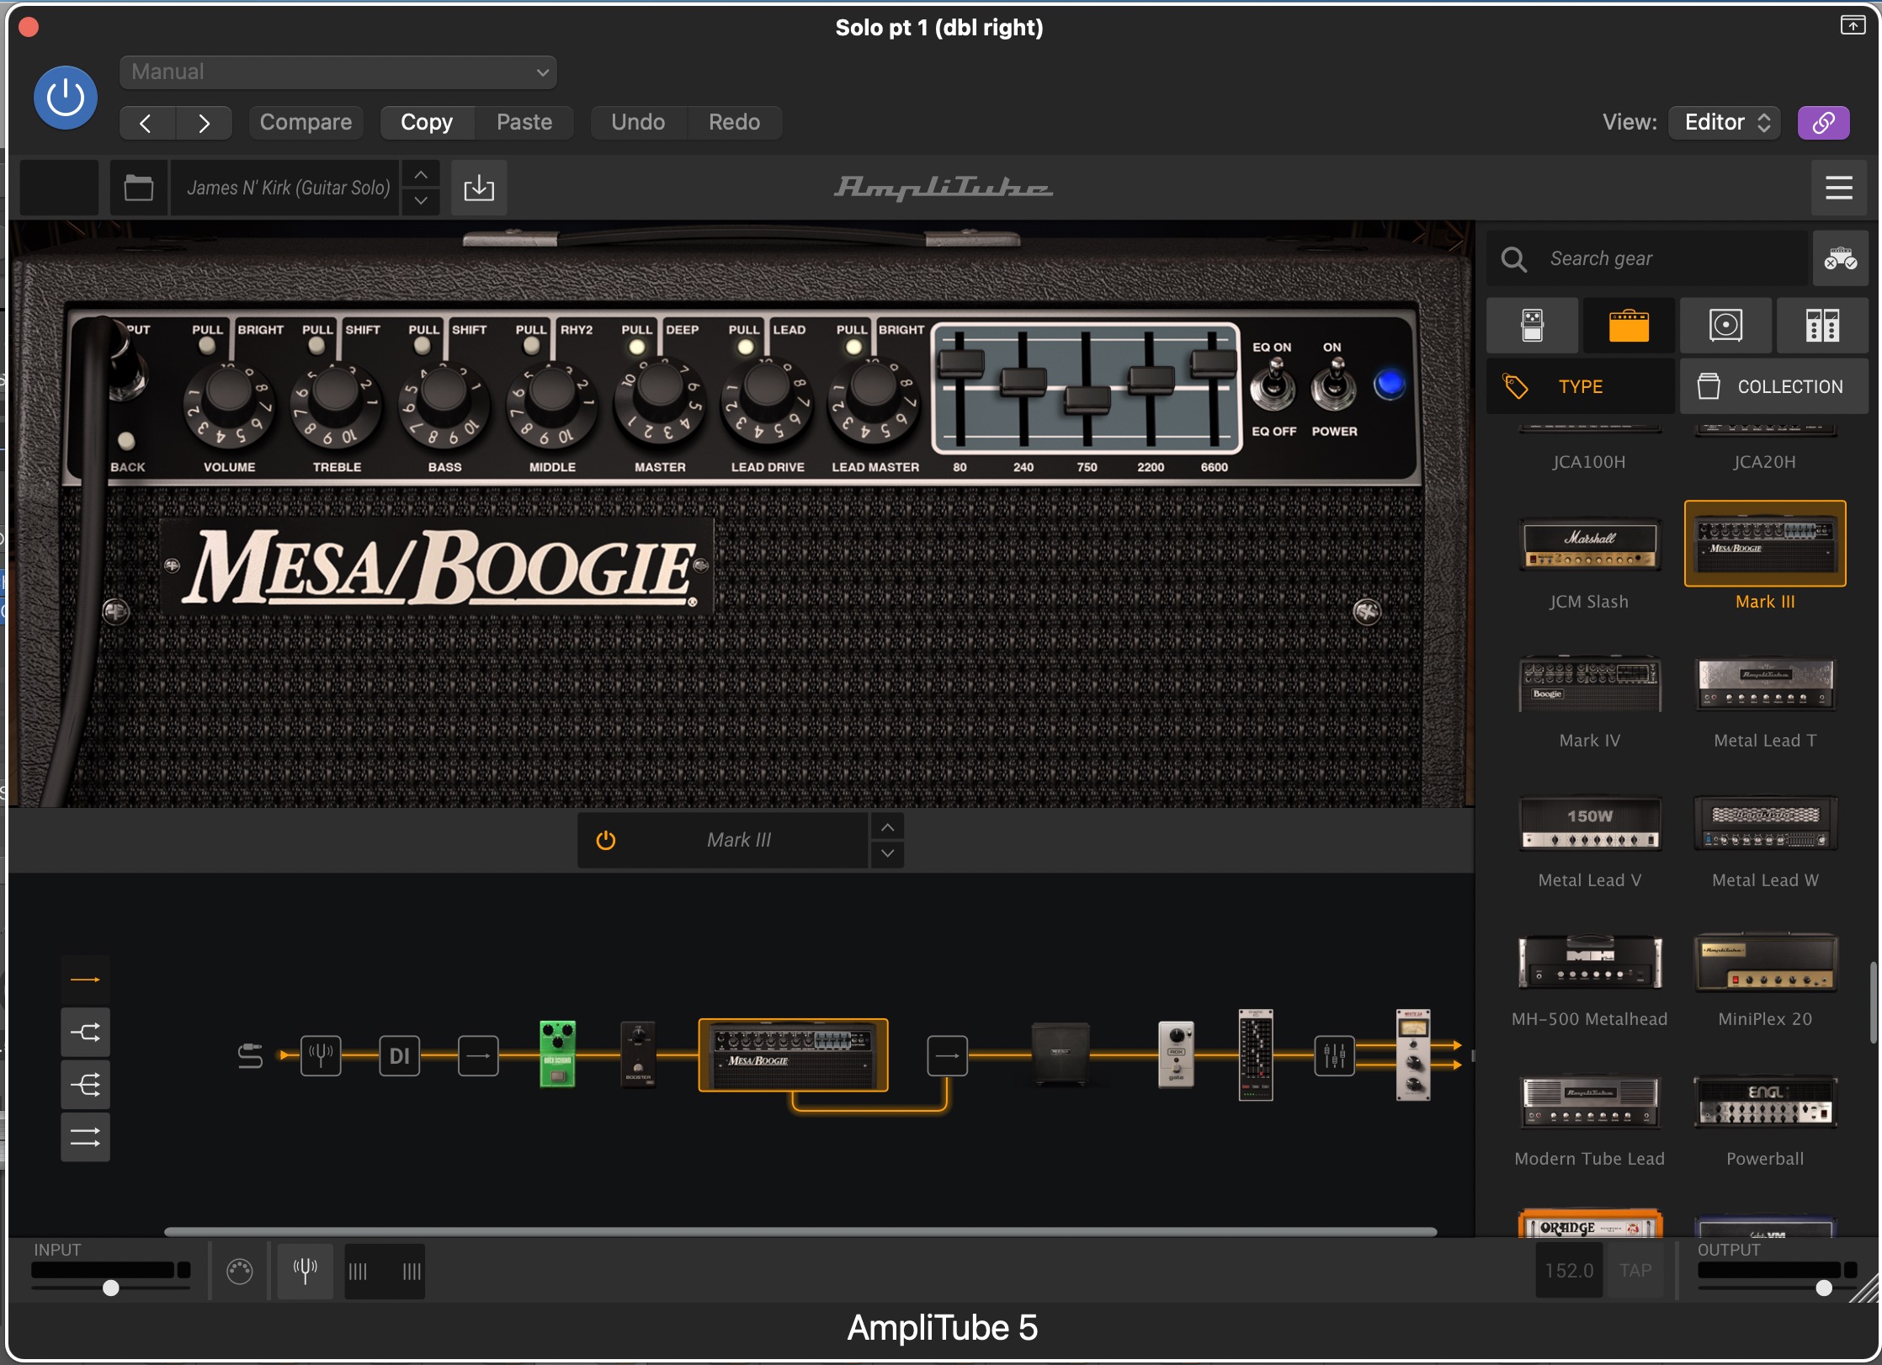This screenshot has height=1365, width=1882.
Task: Click in the Search gear field
Action: pyautogui.click(x=1647, y=258)
